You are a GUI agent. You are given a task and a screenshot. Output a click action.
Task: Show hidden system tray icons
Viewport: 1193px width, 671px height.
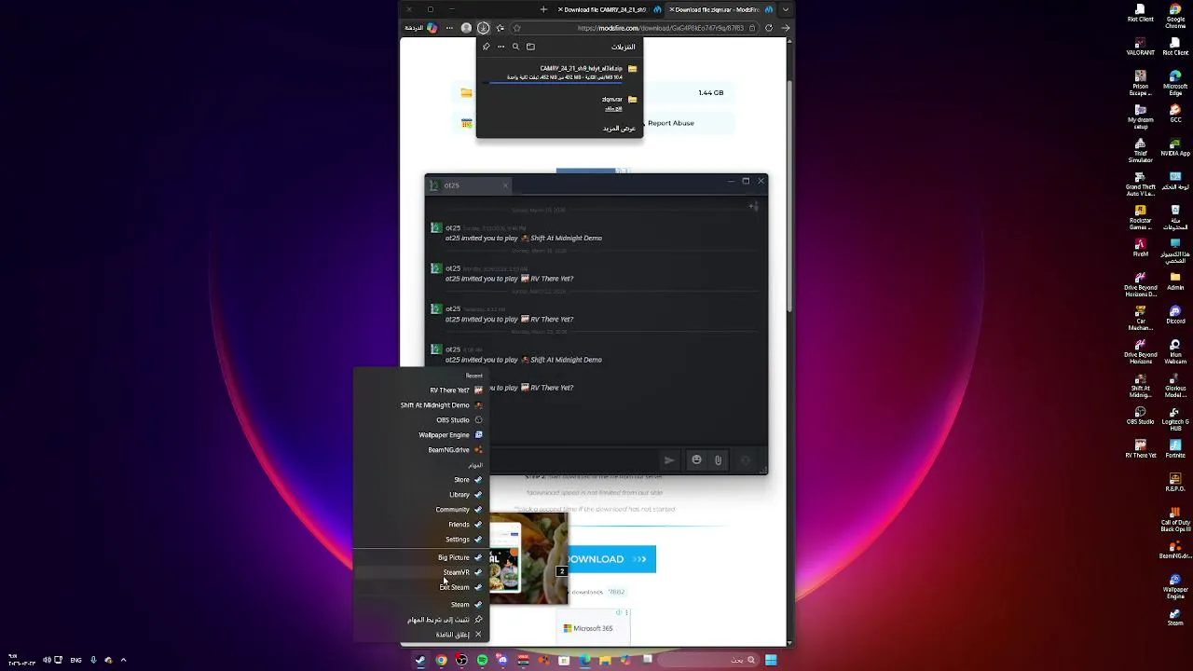(x=123, y=661)
